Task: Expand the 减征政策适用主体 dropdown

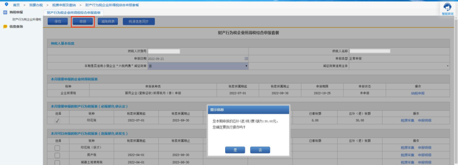Action: tap(399, 66)
